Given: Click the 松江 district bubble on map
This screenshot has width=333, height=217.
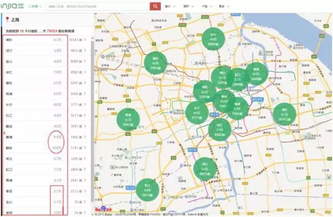Looking at the screenshot, I should point(147,189).
